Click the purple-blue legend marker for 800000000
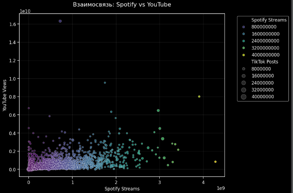The image size is (293, 193). [243, 27]
